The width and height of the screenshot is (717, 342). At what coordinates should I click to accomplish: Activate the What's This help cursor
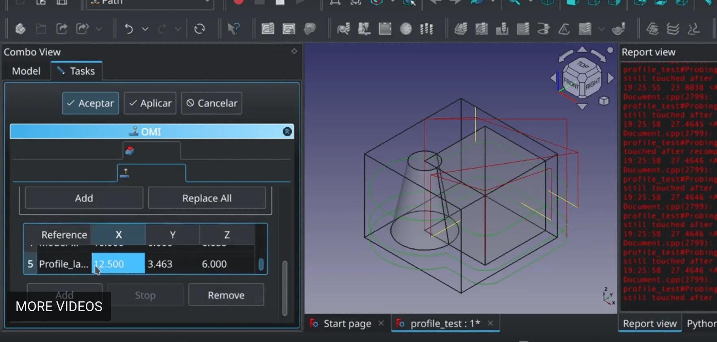coord(233,29)
